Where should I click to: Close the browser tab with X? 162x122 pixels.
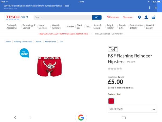(156, 8)
